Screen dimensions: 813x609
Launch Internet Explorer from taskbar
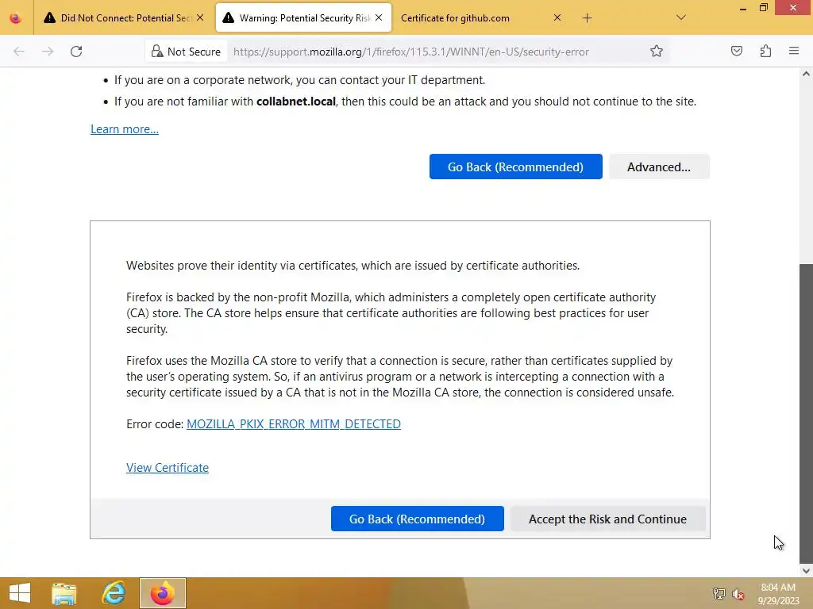tap(113, 593)
